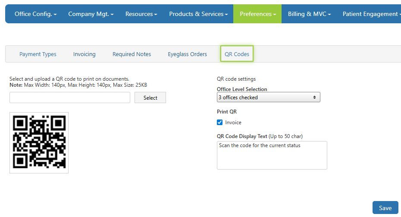The image size is (401, 217).
Task: Click the QR Codes tab
Action: point(237,54)
